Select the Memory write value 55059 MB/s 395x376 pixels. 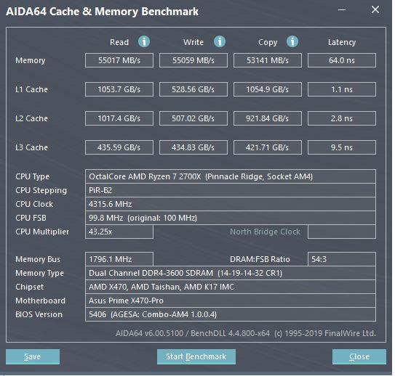(x=193, y=60)
